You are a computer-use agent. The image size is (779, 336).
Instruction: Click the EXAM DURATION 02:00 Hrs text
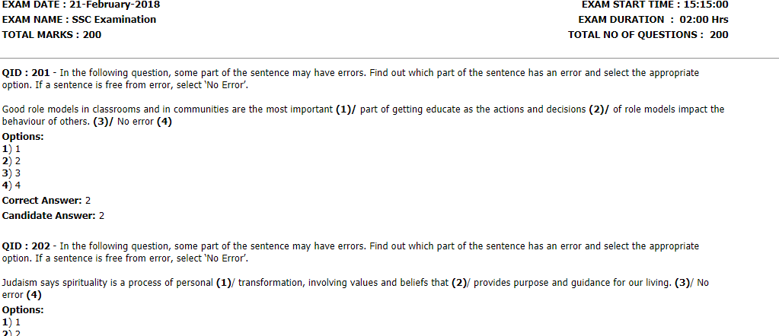point(653,20)
